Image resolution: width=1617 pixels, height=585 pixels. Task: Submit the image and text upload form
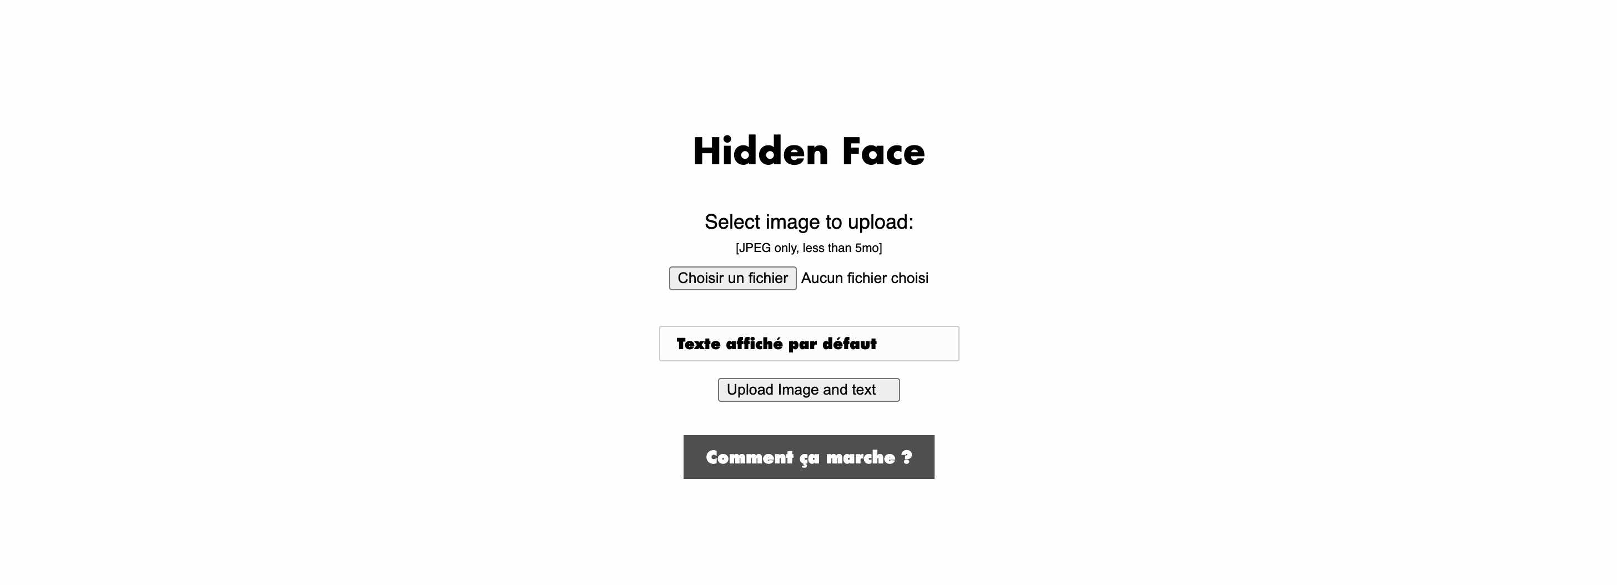[808, 390]
